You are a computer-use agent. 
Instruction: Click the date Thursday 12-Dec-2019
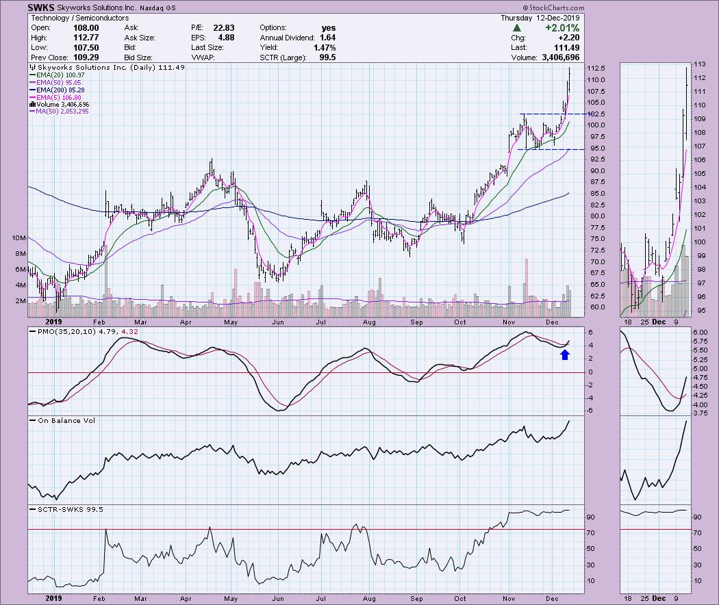[540, 18]
